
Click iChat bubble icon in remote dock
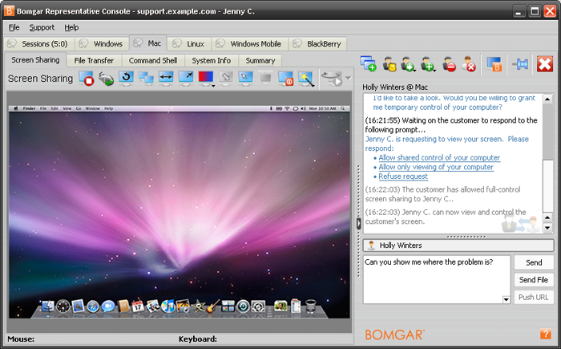click(107, 306)
